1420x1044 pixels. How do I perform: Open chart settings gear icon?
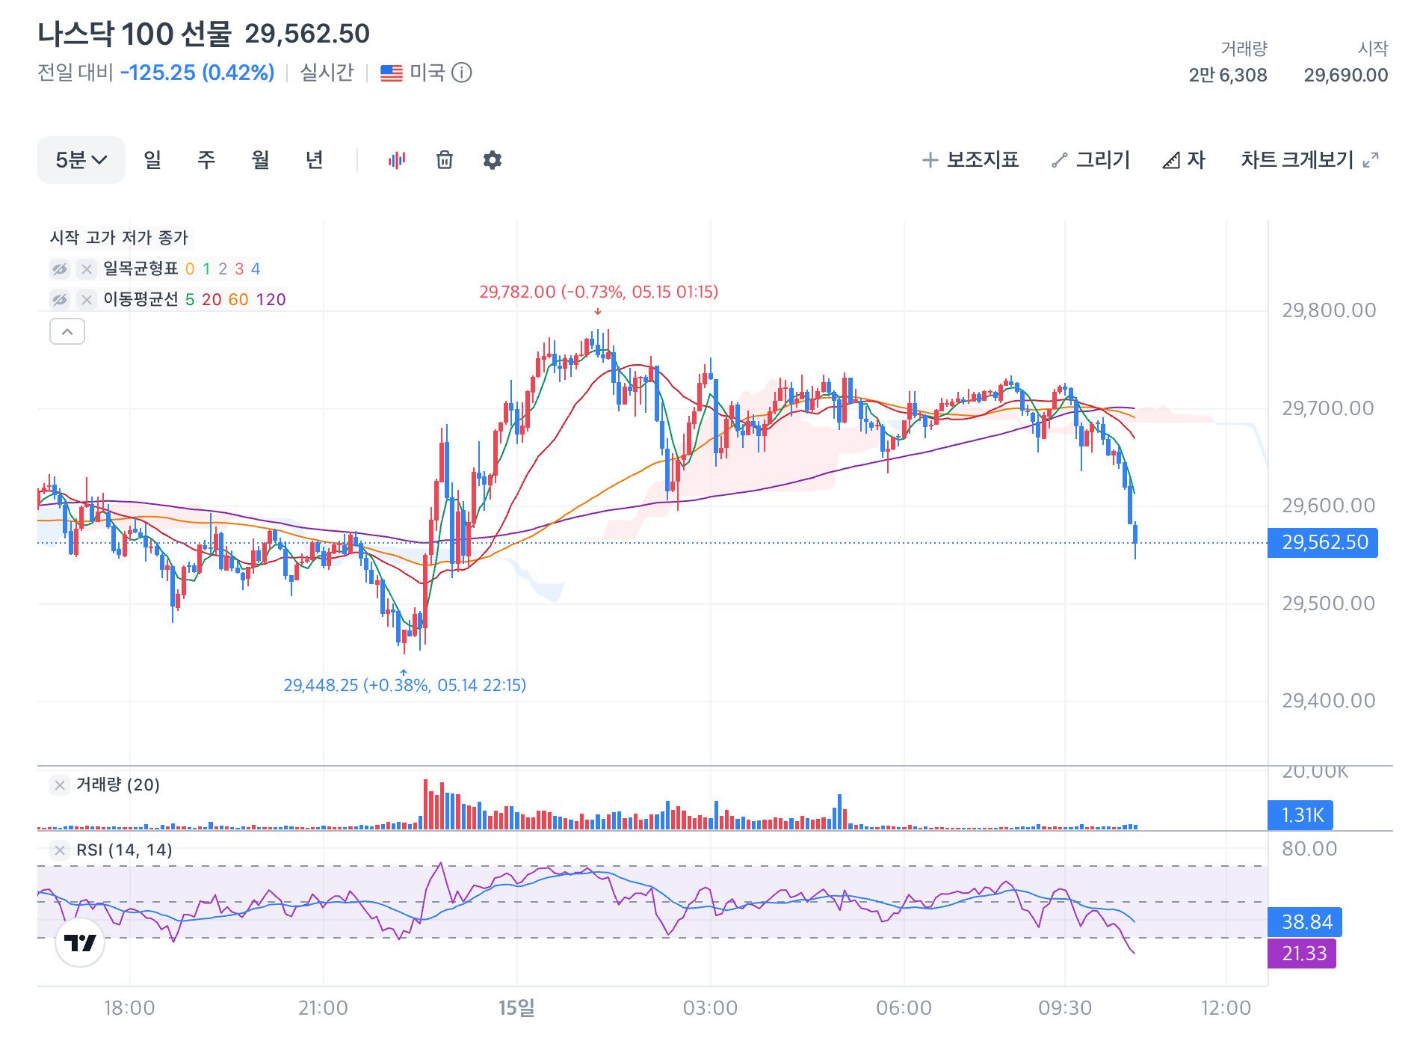(x=493, y=160)
